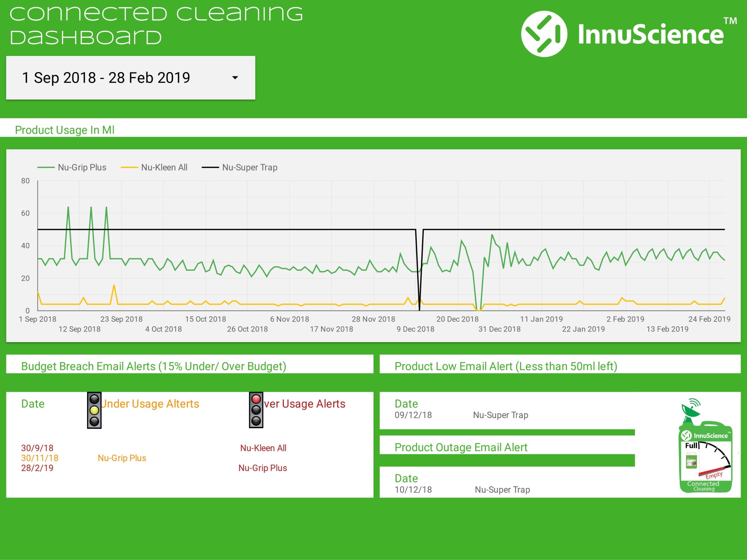Viewport: 747px width, 560px height.
Task: Click the Nu-Kleen All over usage entry
Action: pyautogui.click(x=263, y=448)
